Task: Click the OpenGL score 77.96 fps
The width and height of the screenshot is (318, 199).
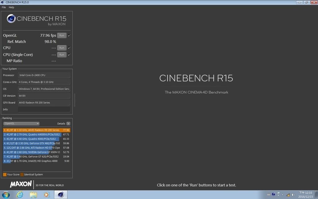Action: (x=48, y=35)
